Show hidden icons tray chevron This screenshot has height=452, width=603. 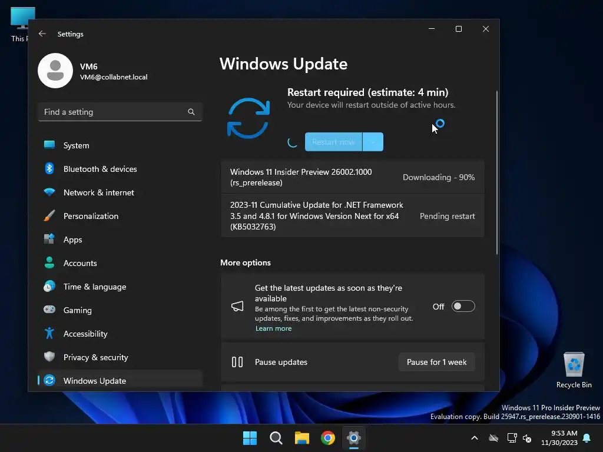[475, 438]
